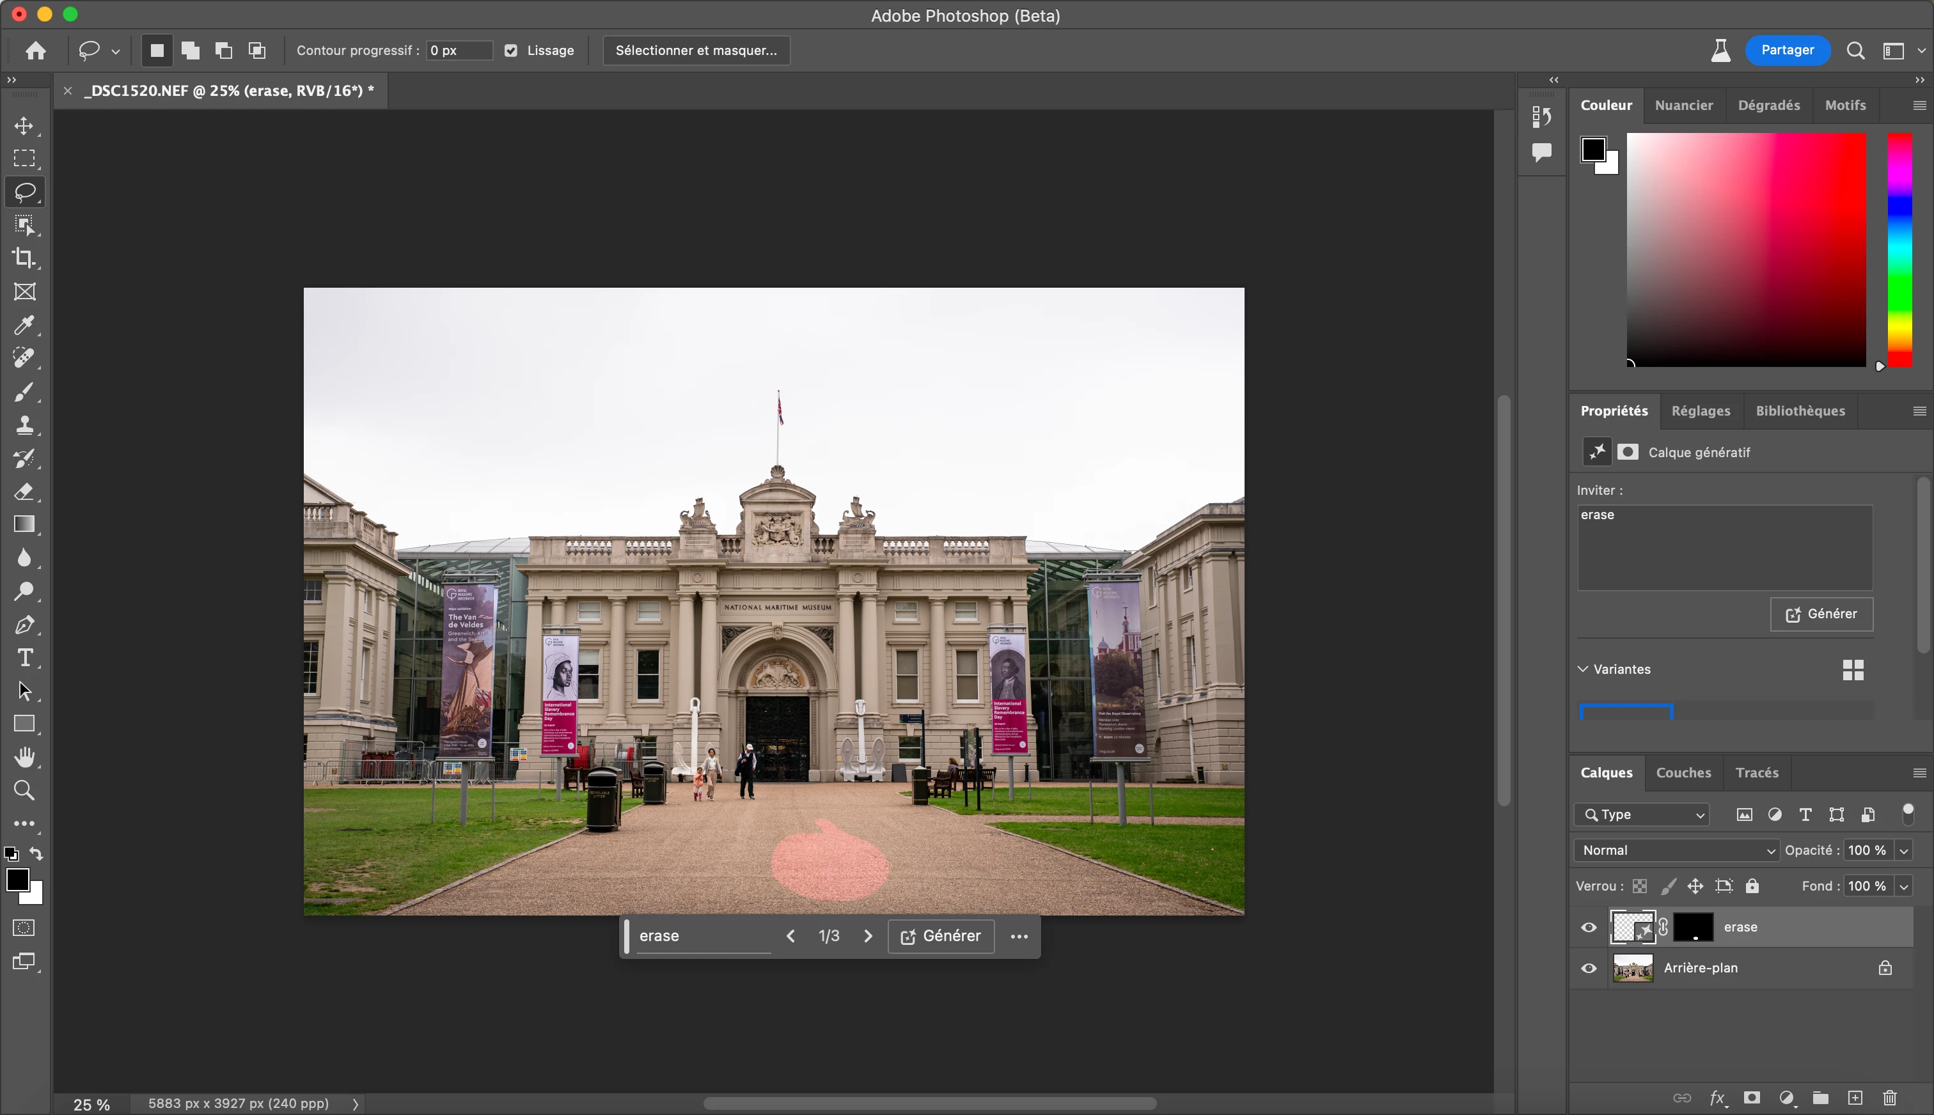Open the Type layer filter dropdown
This screenshot has height=1115, width=1934.
(x=1642, y=814)
